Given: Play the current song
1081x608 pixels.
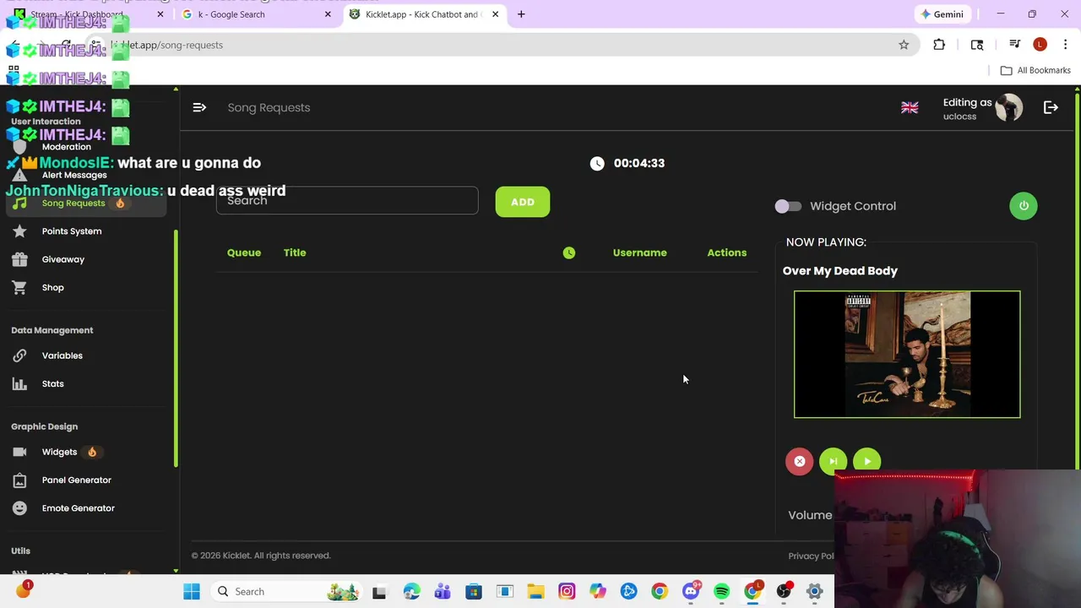Looking at the screenshot, I should tap(866, 461).
